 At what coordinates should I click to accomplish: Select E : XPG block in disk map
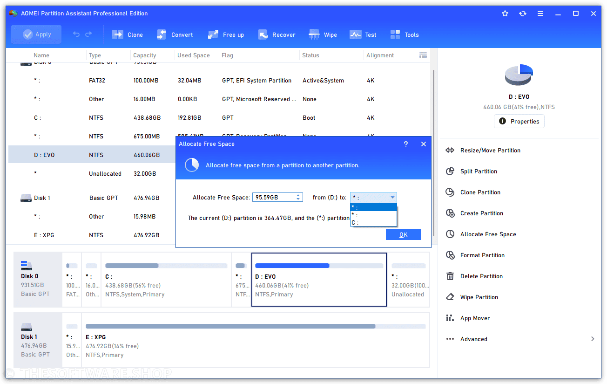point(256,340)
